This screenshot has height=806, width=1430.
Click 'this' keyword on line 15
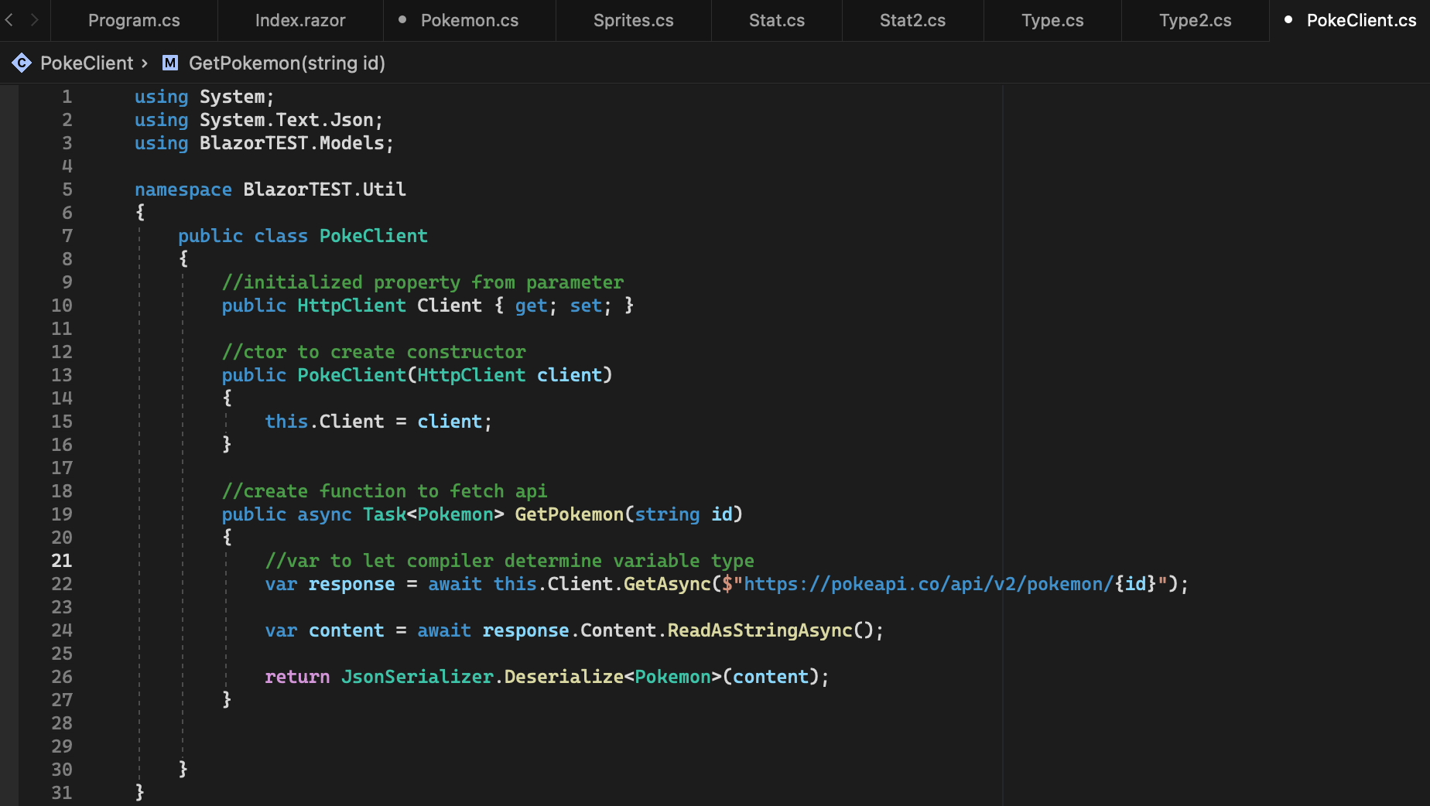(x=286, y=422)
